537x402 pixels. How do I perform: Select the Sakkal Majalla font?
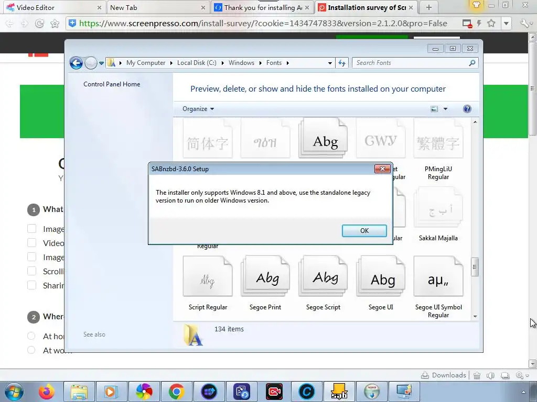click(438, 215)
